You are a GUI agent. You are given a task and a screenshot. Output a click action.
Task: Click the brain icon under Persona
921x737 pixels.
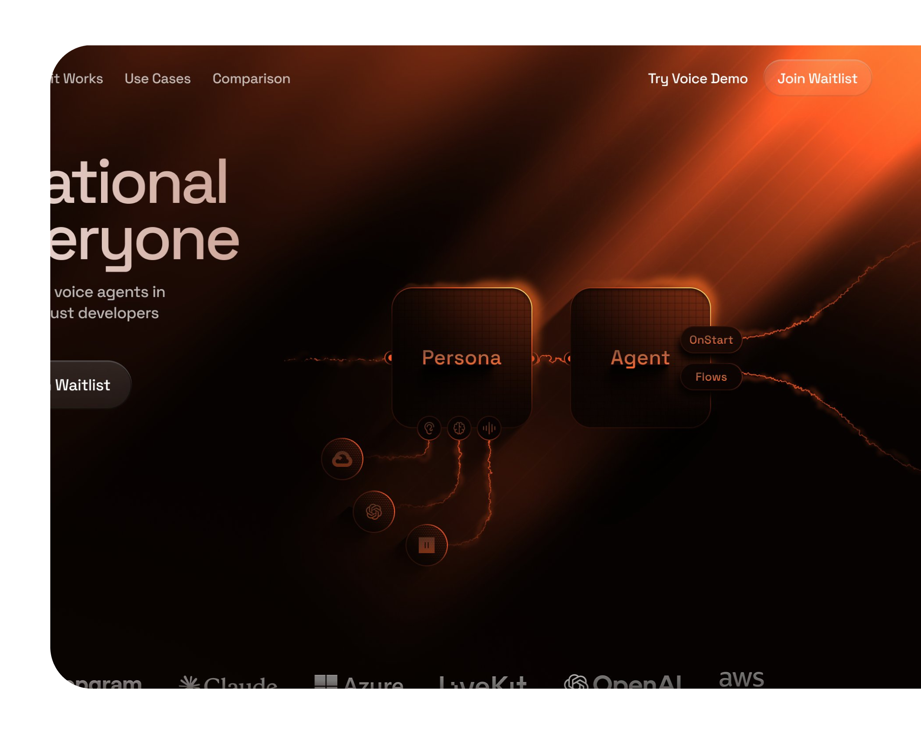459,428
